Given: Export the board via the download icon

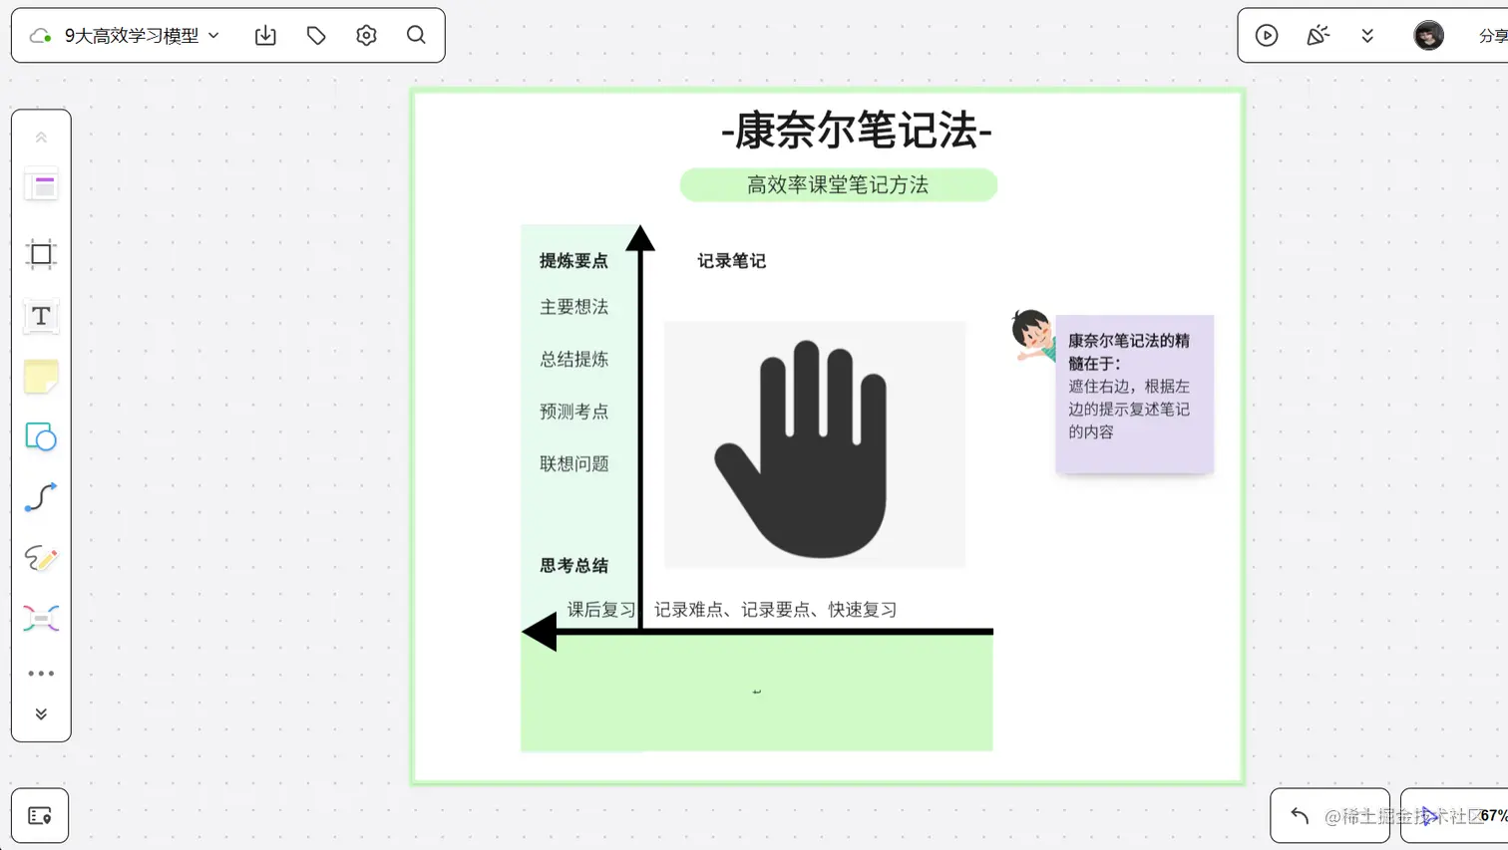Looking at the screenshot, I should click(265, 35).
